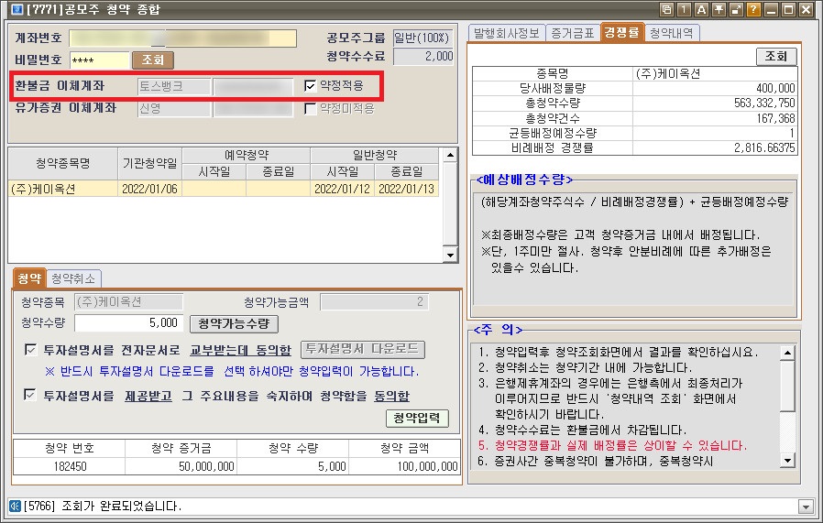Toggle the 약정적용 checkbox
The height and width of the screenshot is (523, 823).
coord(310,85)
